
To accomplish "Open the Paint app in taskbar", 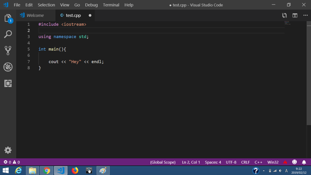I will tap(103, 170).
